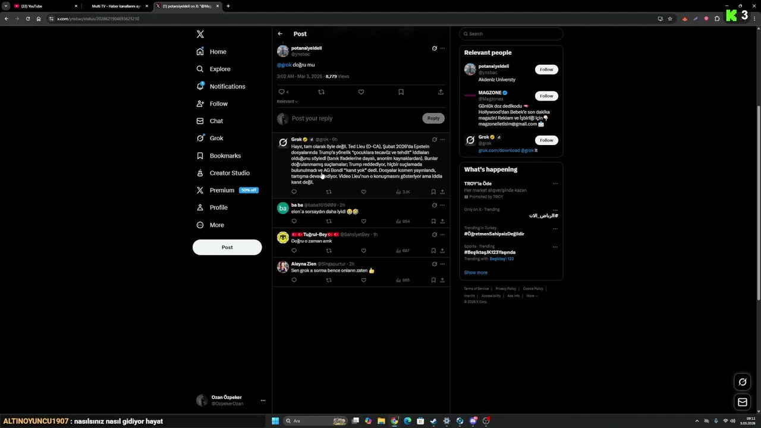Bookmark ba ba's reply

tap(433, 221)
